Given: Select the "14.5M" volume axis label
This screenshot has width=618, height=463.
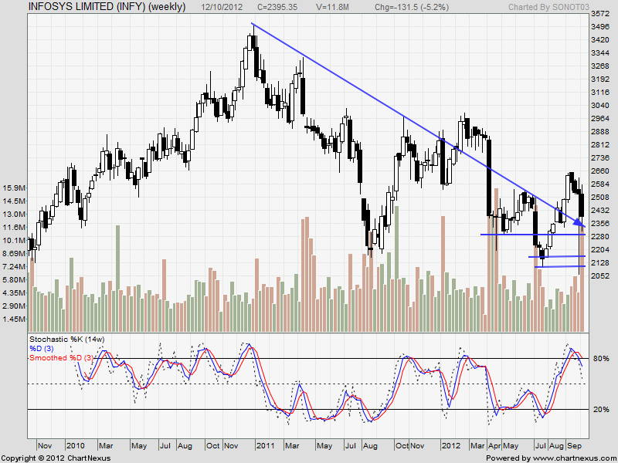Looking at the screenshot, I should pyautogui.click(x=15, y=201).
